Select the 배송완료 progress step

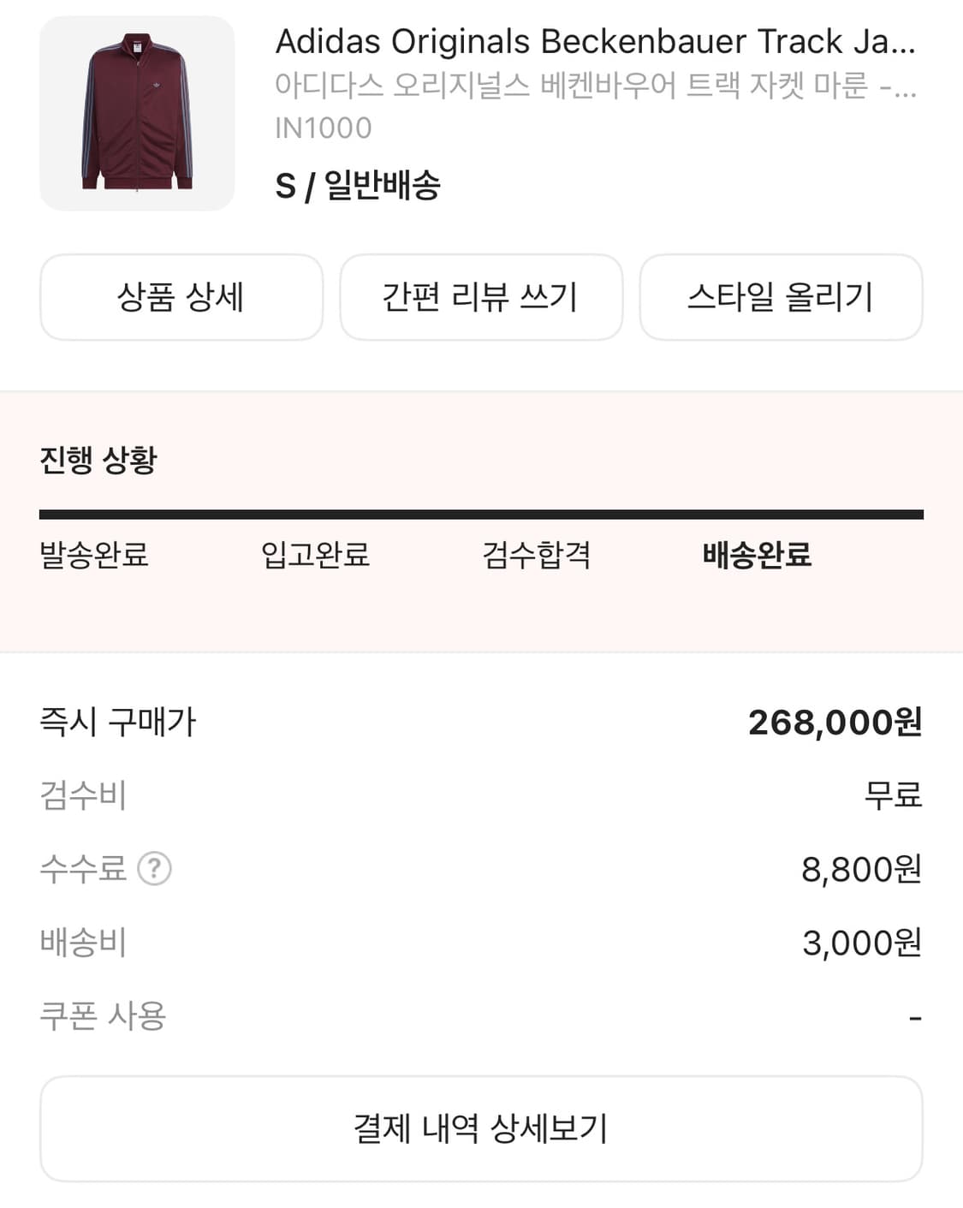757,555
